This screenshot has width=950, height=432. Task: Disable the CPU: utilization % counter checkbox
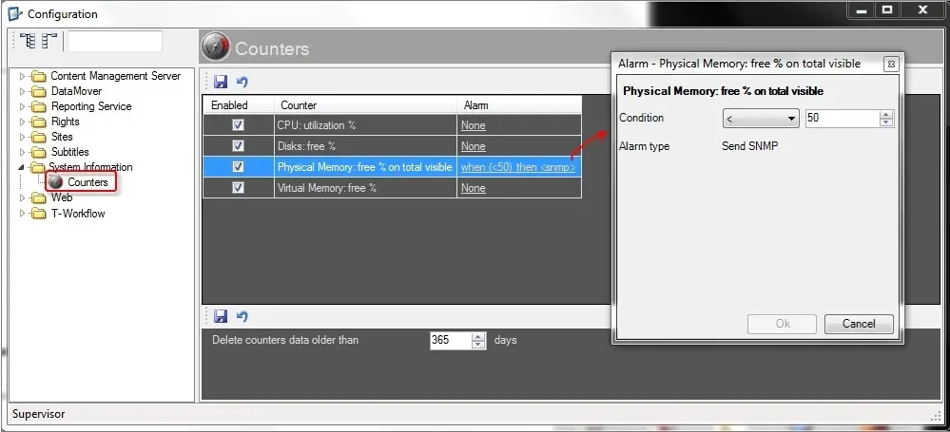tap(239, 125)
